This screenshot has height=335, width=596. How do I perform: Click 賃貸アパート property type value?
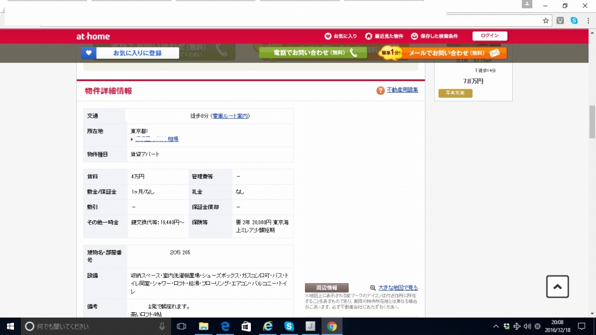point(145,154)
